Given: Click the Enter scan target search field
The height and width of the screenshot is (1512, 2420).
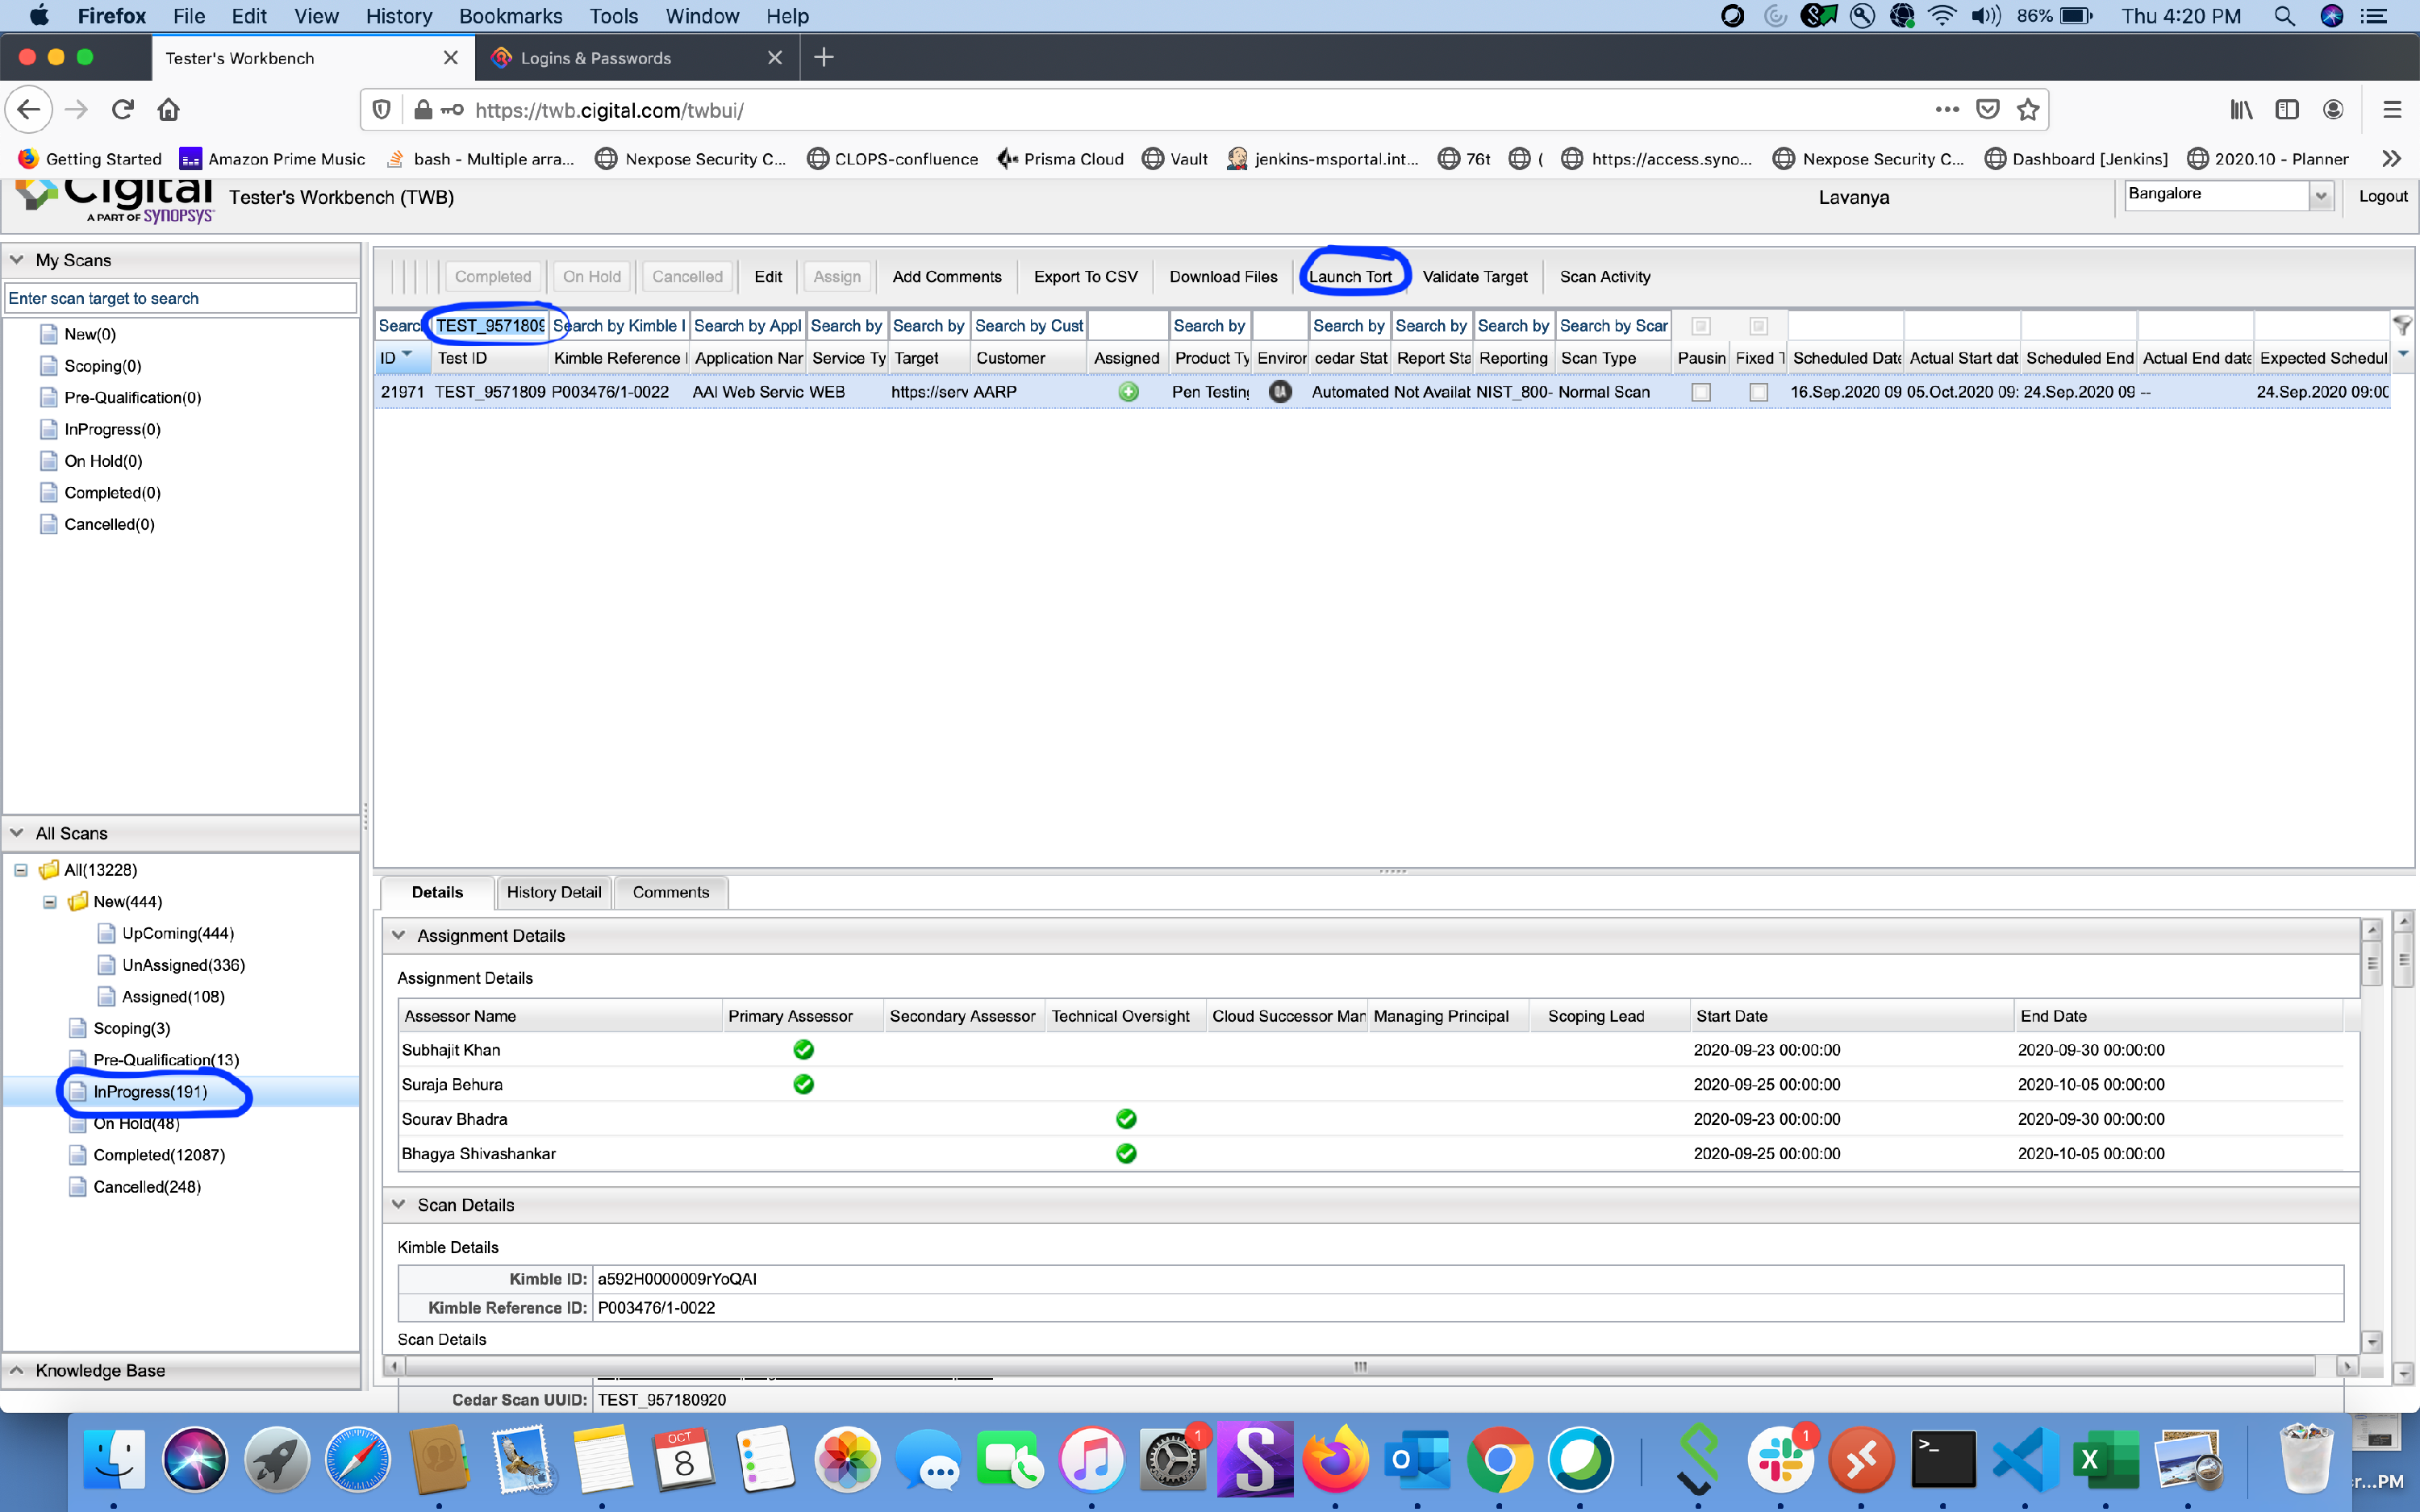Looking at the screenshot, I should point(181,298).
